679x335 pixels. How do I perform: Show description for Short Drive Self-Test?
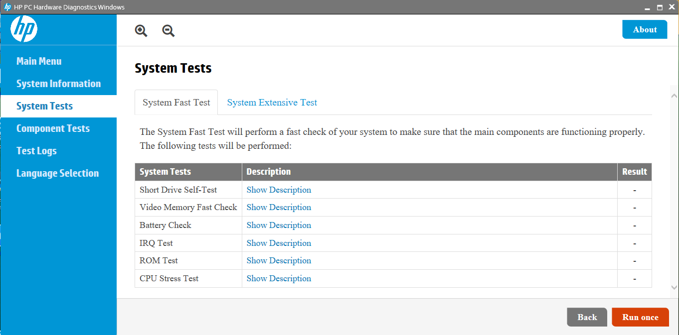point(279,190)
